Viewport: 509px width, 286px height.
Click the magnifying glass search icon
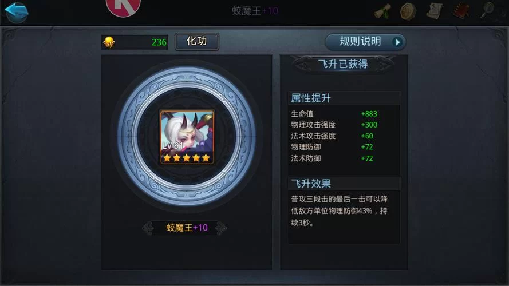pos(487,10)
